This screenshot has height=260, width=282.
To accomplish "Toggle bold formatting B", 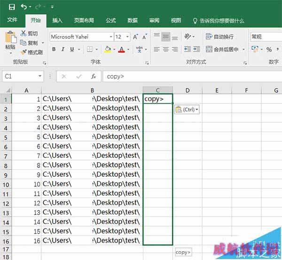I will pos(54,49).
